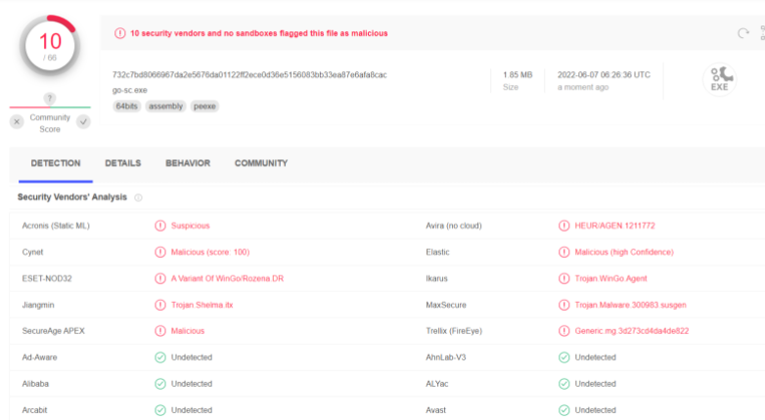Click the Community Score colored bar
The width and height of the screenshot is (765, 420).
pyautogui.click(x=50, y=107)
